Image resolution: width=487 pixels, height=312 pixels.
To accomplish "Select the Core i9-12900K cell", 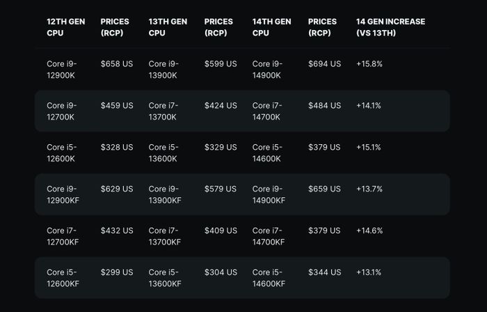I will pos(62,69).
